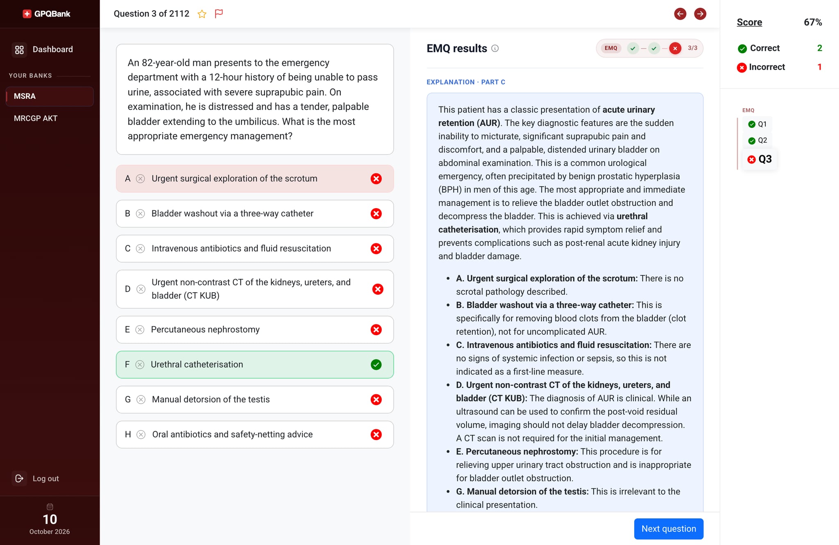This screenshot has width=839, height=545.
Task: Click the 67% score value
Action: (813, 22)
